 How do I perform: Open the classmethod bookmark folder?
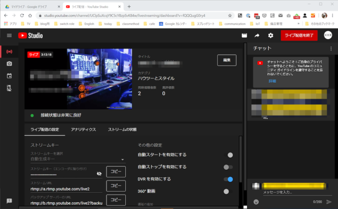pyautogui.click(x=128, y=24)
